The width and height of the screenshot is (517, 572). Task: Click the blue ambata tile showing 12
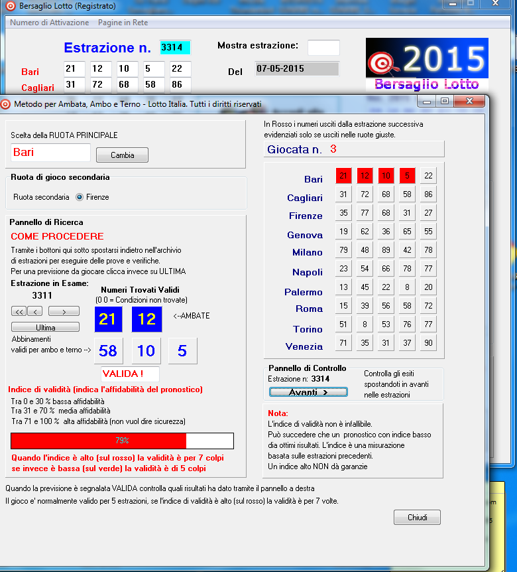coord(146,319)
